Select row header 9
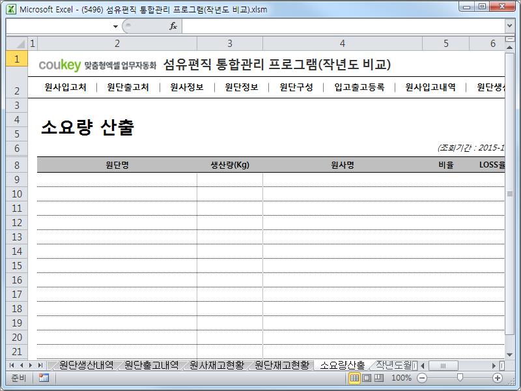 click(x=17, y=180)
